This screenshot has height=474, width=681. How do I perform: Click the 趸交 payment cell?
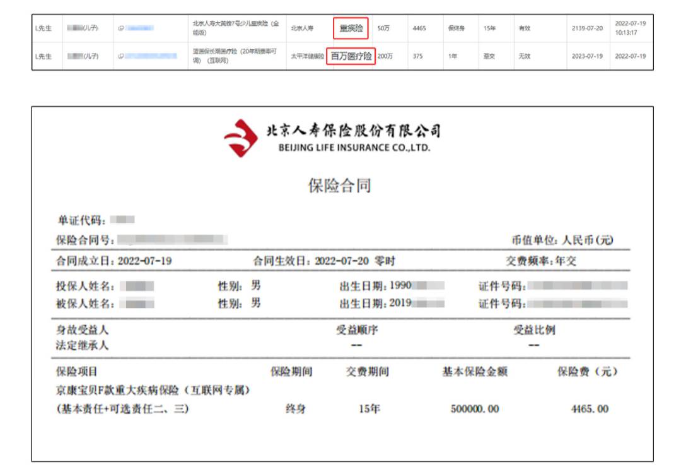click(x=489, y=56)
